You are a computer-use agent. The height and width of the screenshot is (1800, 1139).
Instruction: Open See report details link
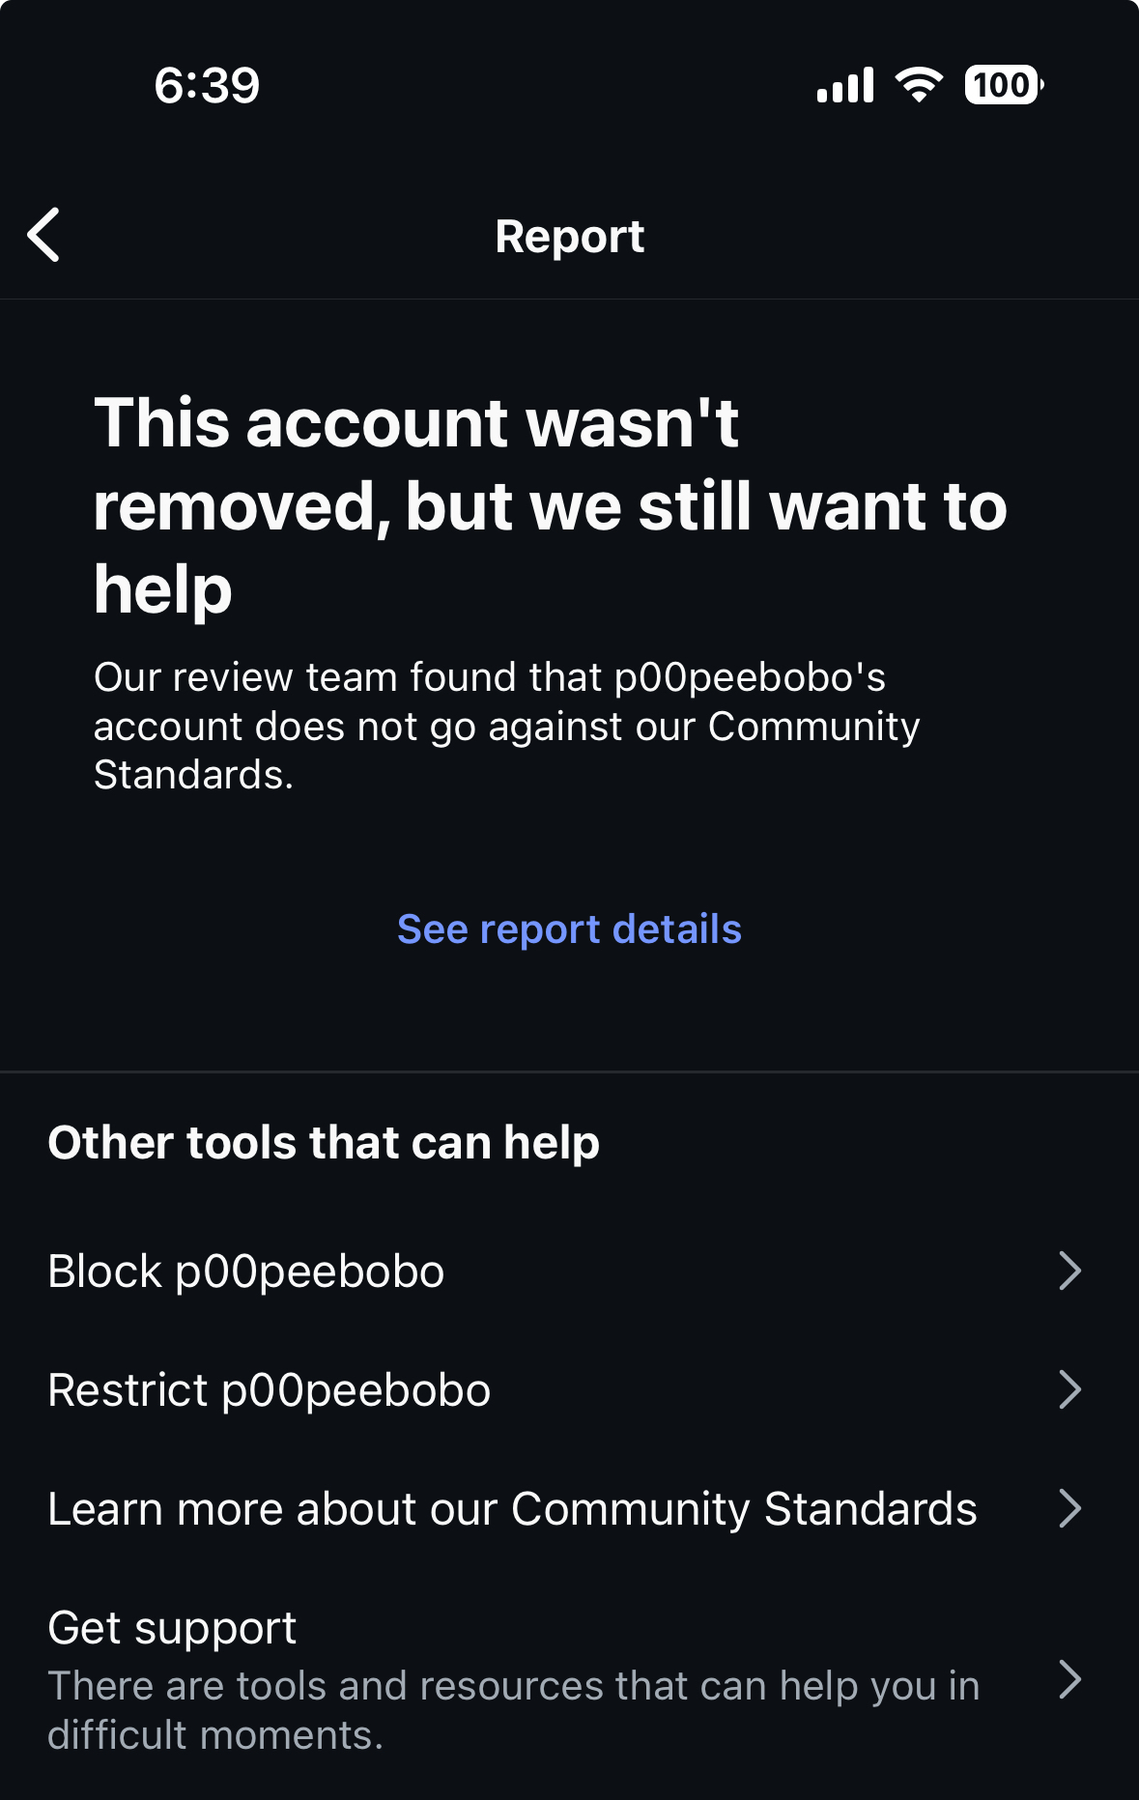point(569,929)
